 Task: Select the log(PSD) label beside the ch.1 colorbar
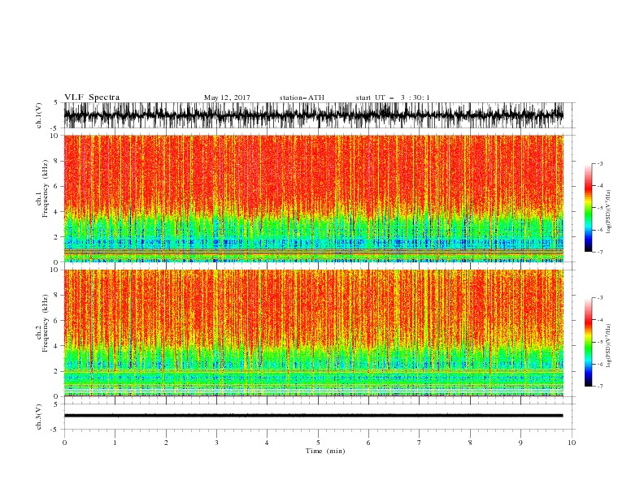coord(608,212)
